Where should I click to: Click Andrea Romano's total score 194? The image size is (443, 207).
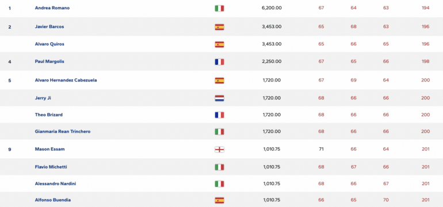pyautogui.click(x=426, y=8)
